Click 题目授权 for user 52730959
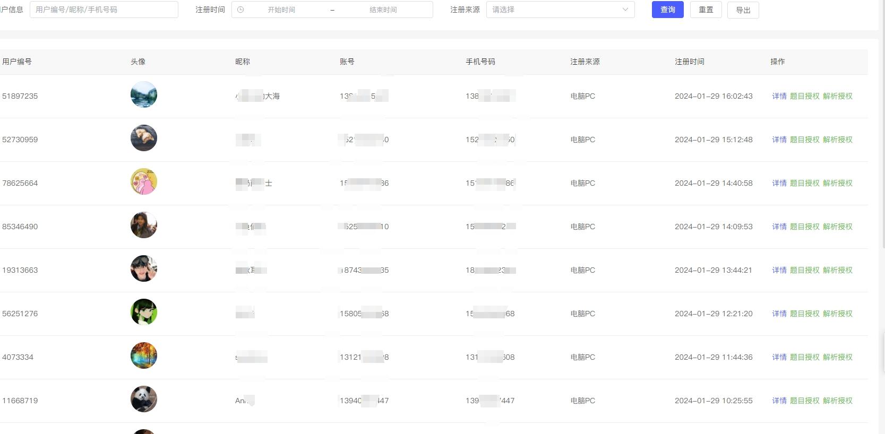The height and width of the screenshot is (434, 885). 805,140
